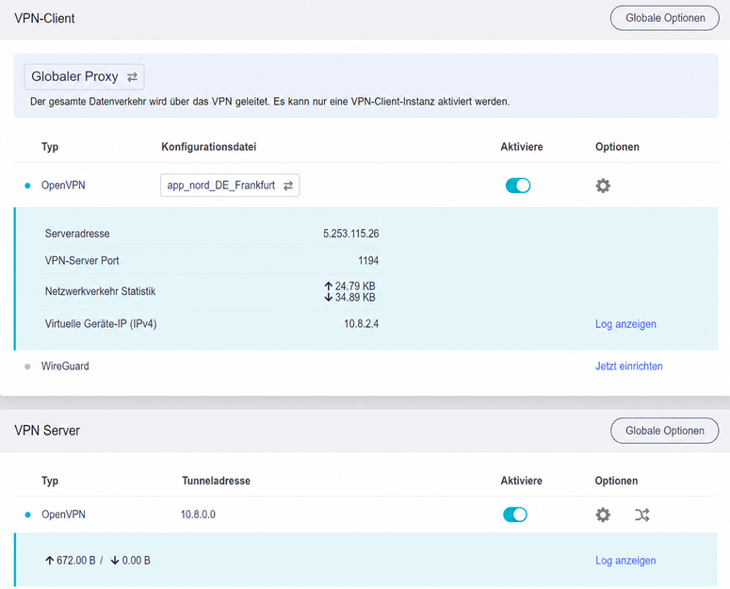Viewport: 730px width, 589px height.
Task: Select the WireGuard row label
Action: 65,366
